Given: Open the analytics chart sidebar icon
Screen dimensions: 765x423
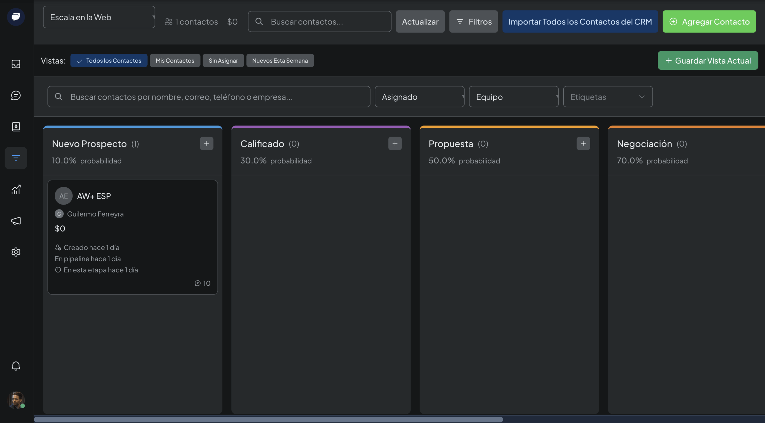Looking at the screenshot, I should tap(16, 189).
